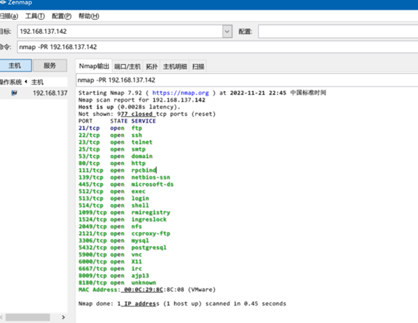
Task: Click the 'Nmap done' summary line
Action: 183,304
